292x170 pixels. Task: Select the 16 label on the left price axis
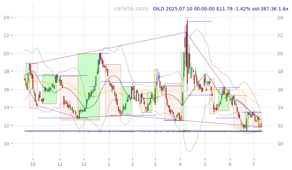click(6, 90)
